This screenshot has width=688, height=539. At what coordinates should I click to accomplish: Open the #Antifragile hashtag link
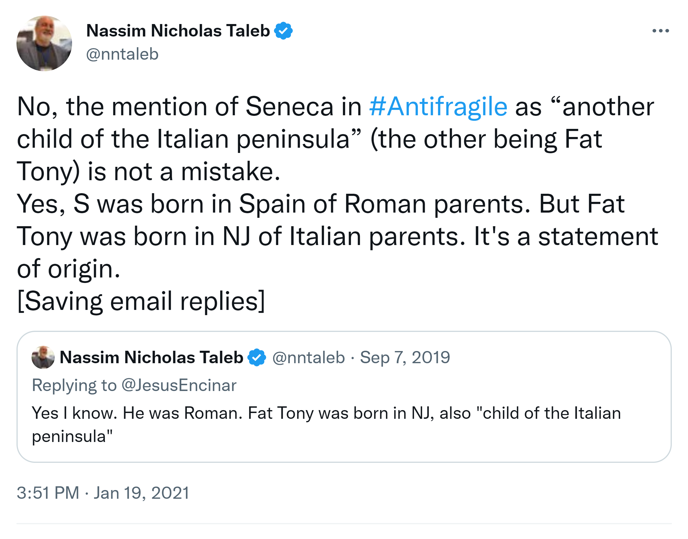click(x=438, y=107)
